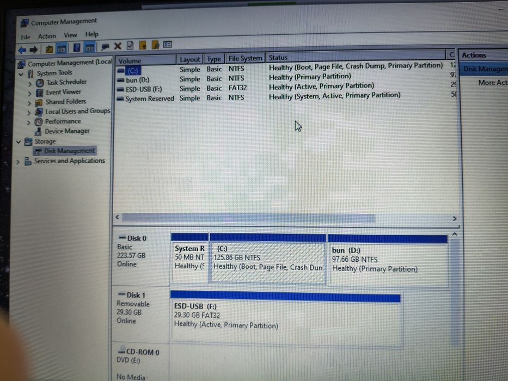Open the Help menu
508x381 pixels.
point(91,34)
